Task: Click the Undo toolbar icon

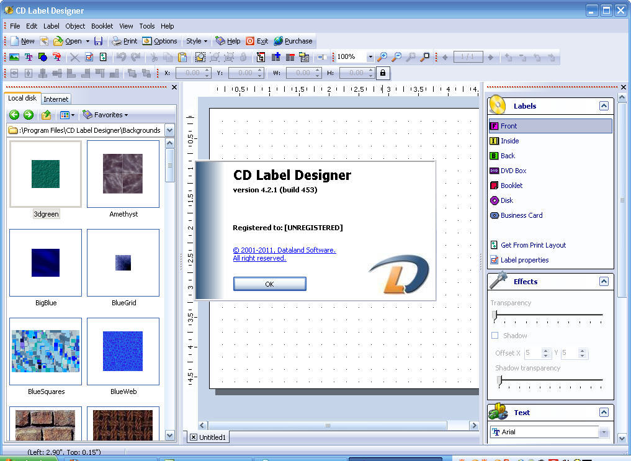Action: pyautogui.click(x=122, y=57)
